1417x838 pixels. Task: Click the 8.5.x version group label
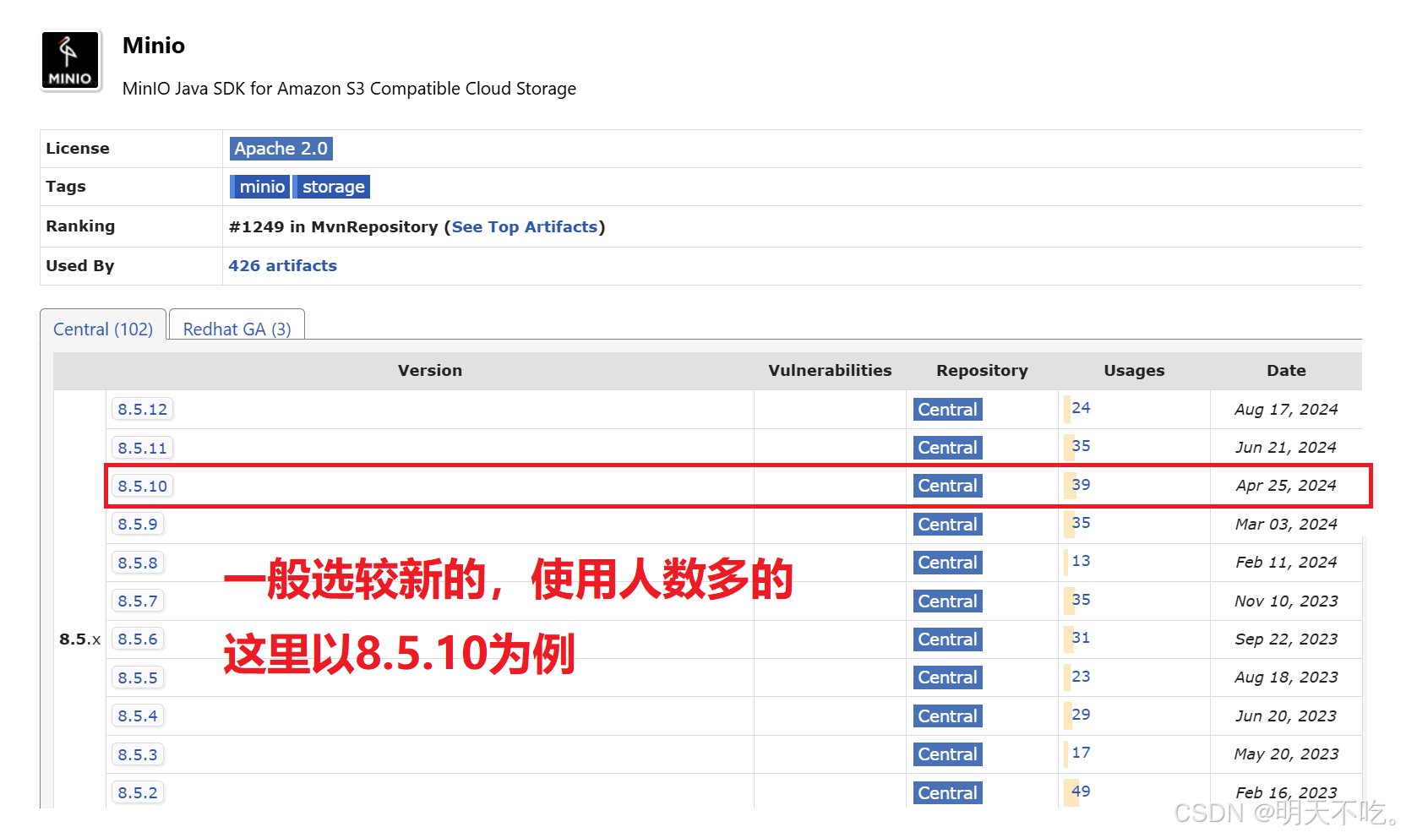(x=79, y=639)
